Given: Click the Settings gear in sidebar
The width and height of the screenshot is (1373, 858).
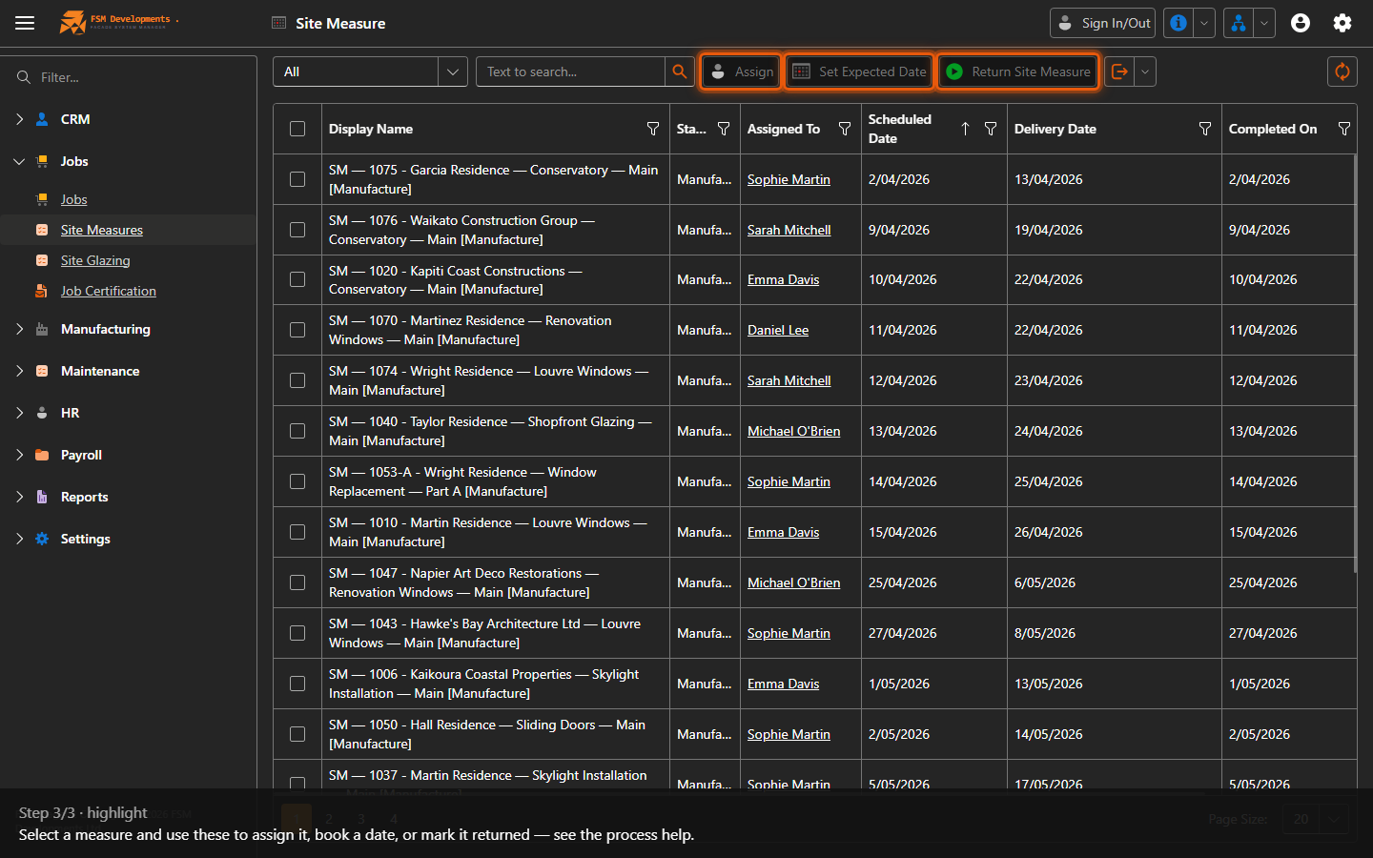Looking at the screenshot, I should click(42, 539).
